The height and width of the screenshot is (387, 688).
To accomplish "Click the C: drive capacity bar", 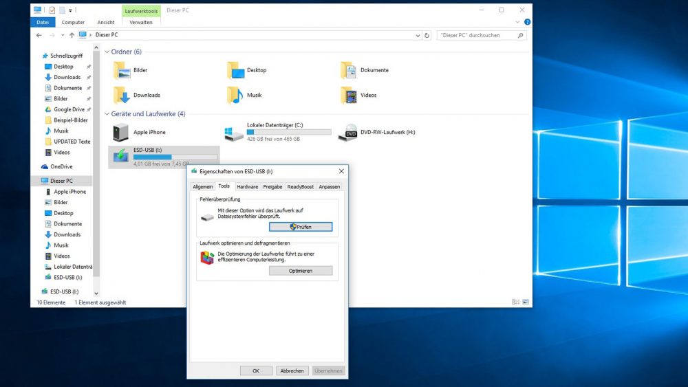I will pos(289,132).
